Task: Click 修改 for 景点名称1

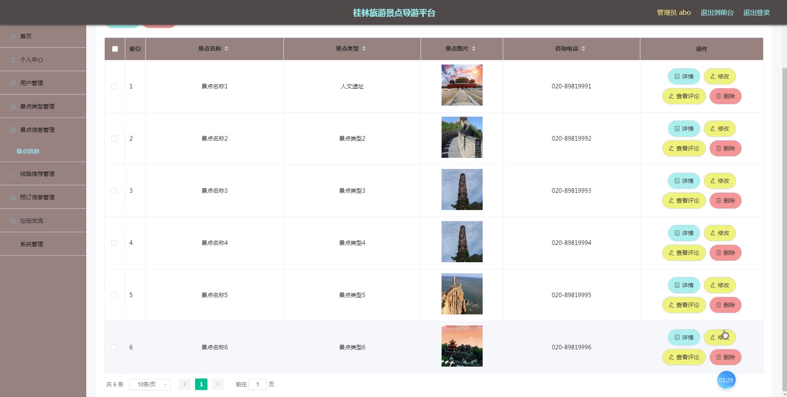Action: [720, 76]
